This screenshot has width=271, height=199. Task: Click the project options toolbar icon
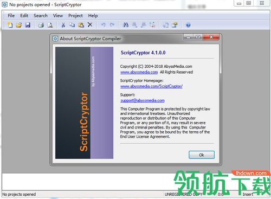coord(175,25)
